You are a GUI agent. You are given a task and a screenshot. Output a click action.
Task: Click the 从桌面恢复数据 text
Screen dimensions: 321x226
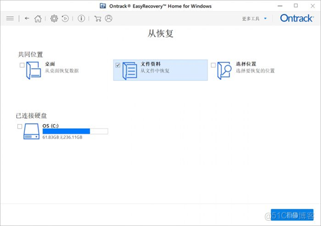62,71
